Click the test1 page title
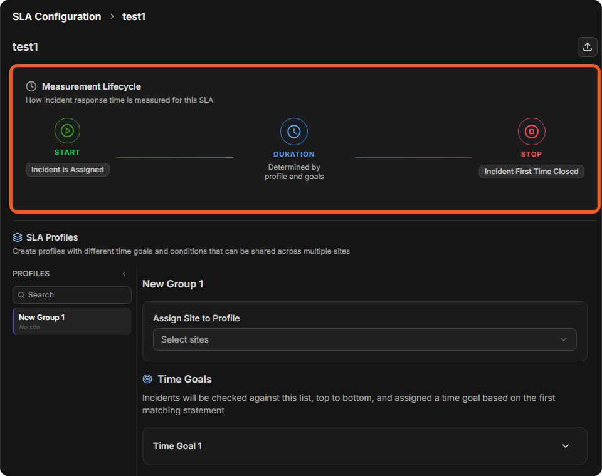 click(25, 47)
